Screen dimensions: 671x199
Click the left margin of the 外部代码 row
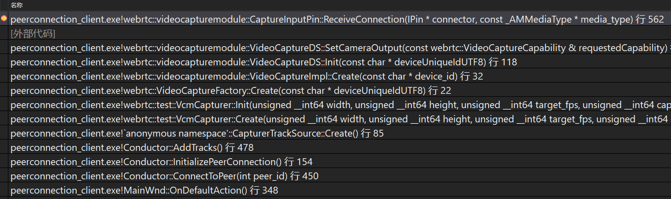(x=4, y=34)
